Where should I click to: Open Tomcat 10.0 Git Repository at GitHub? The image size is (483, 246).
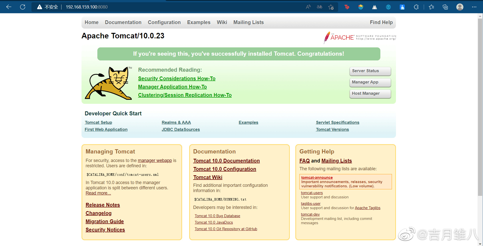226,229
